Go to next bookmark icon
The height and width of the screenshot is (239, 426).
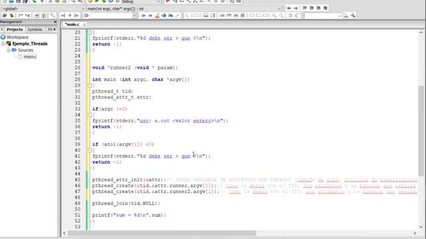tap(318, 8)
